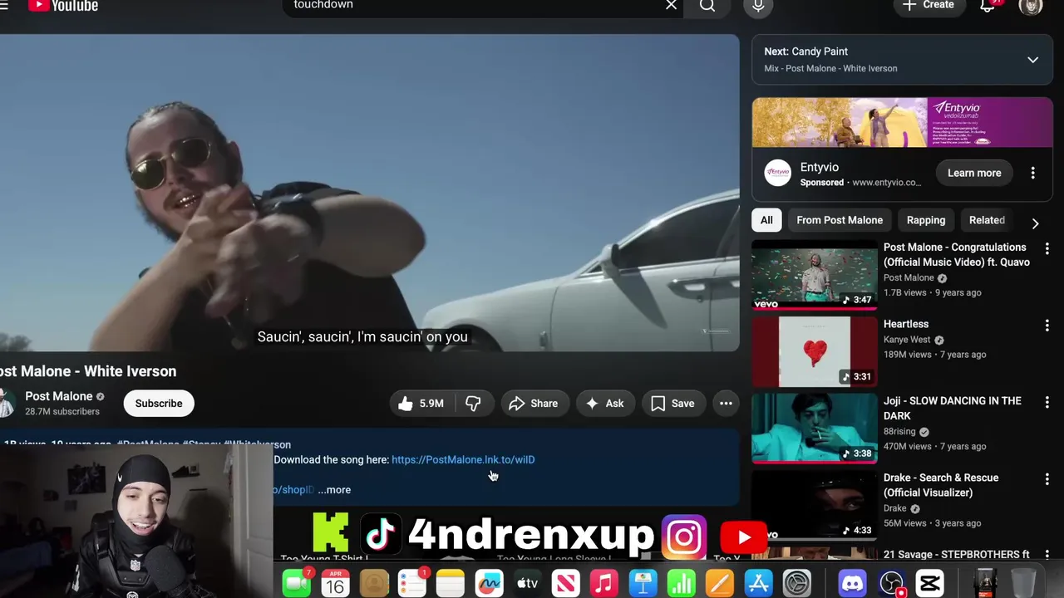Share the video
Image resolution: width=1064 pixels, height=598 pixels.
pos(534,404)
